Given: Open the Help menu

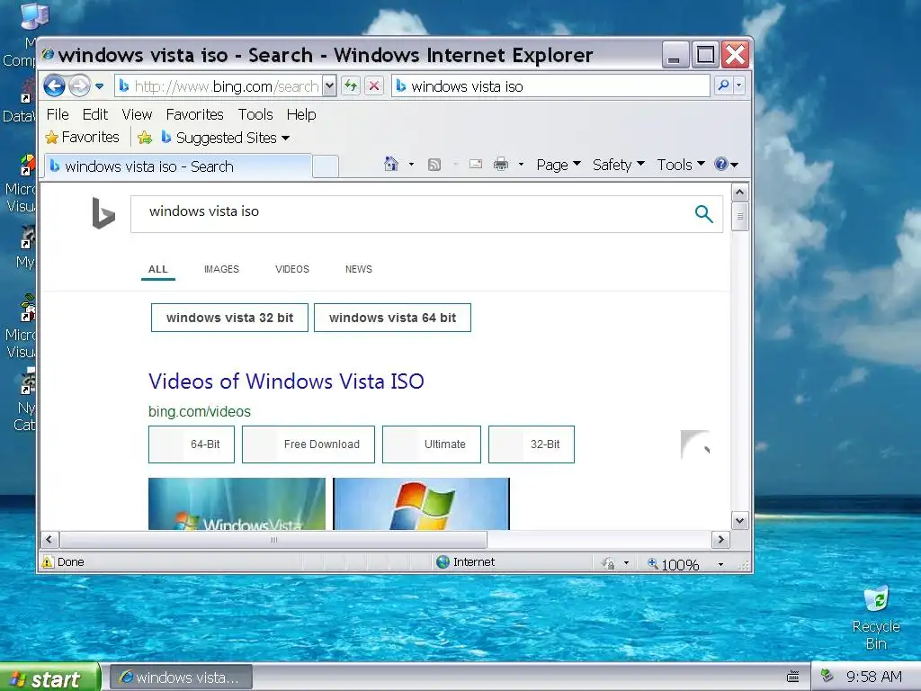Looking at the screenshot, I should coord(301,114).
